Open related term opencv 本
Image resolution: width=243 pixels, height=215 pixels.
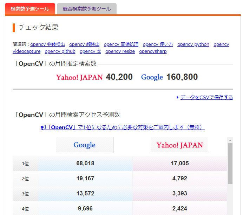[x=90, y=51]
